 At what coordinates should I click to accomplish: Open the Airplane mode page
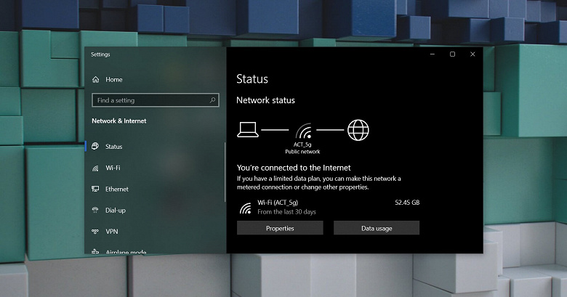(x=155, y=251)
